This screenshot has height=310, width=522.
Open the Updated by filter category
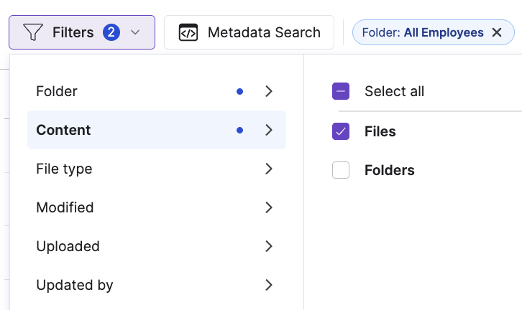[75, 285]
